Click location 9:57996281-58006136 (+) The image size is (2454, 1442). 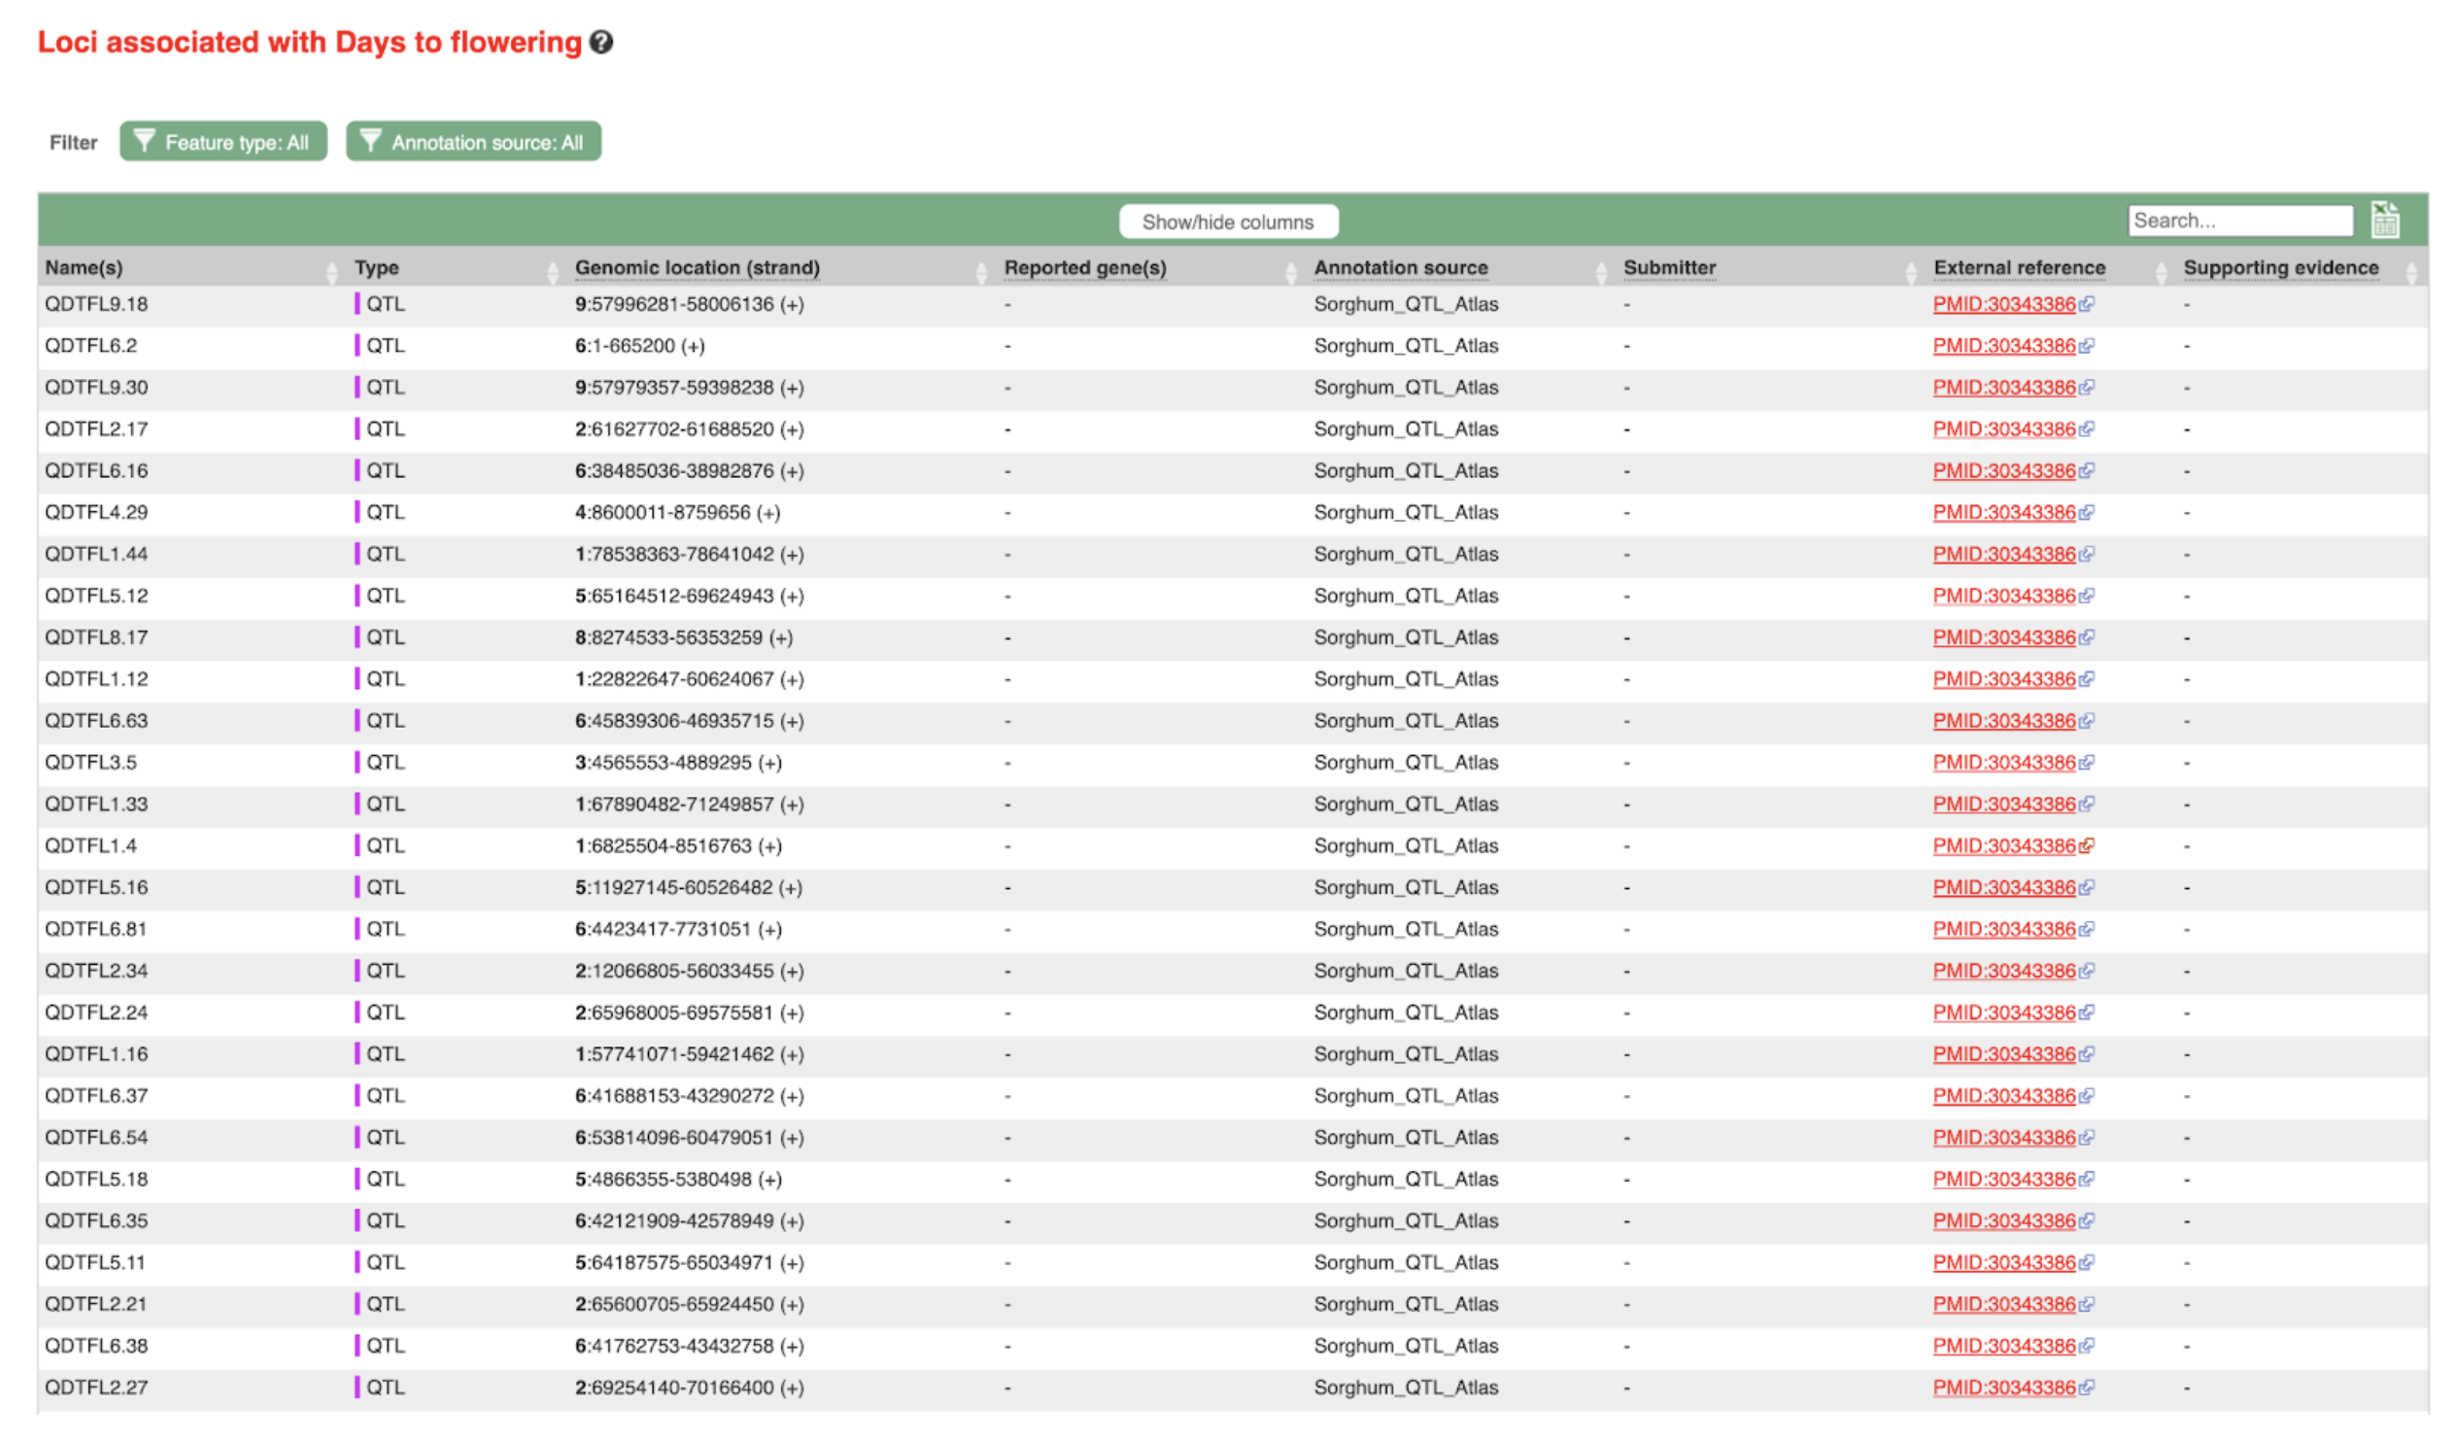click(690, 304)
